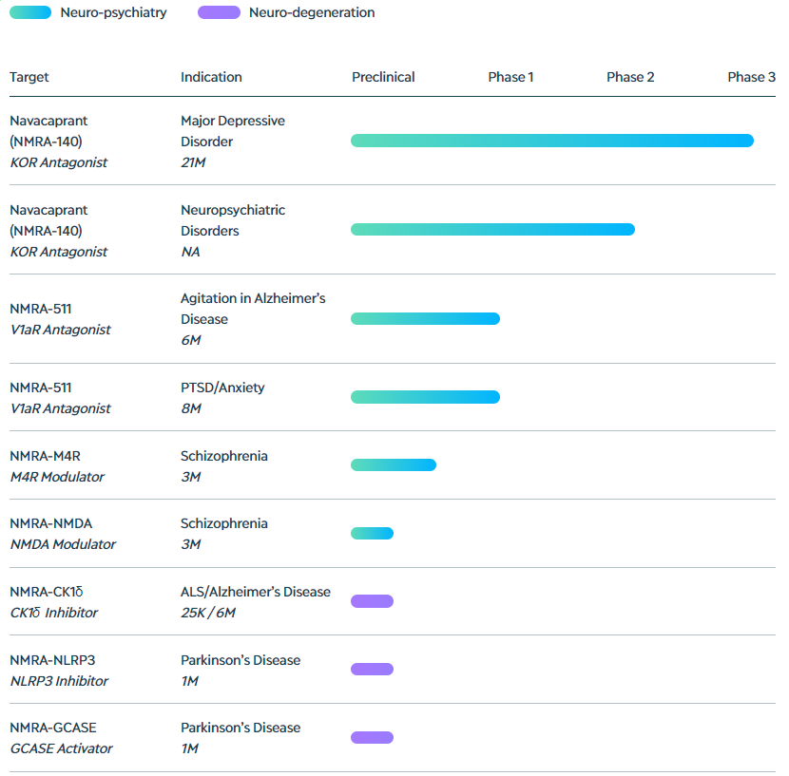Viewport: 789px width, 776px height.
Task: Click the NMRA-M4R Schizophrenia progress bar
Action: tap(393, 464)
